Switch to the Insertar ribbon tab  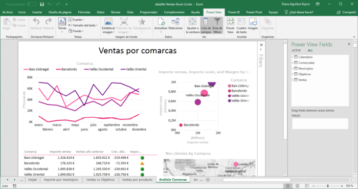(37, 12)
